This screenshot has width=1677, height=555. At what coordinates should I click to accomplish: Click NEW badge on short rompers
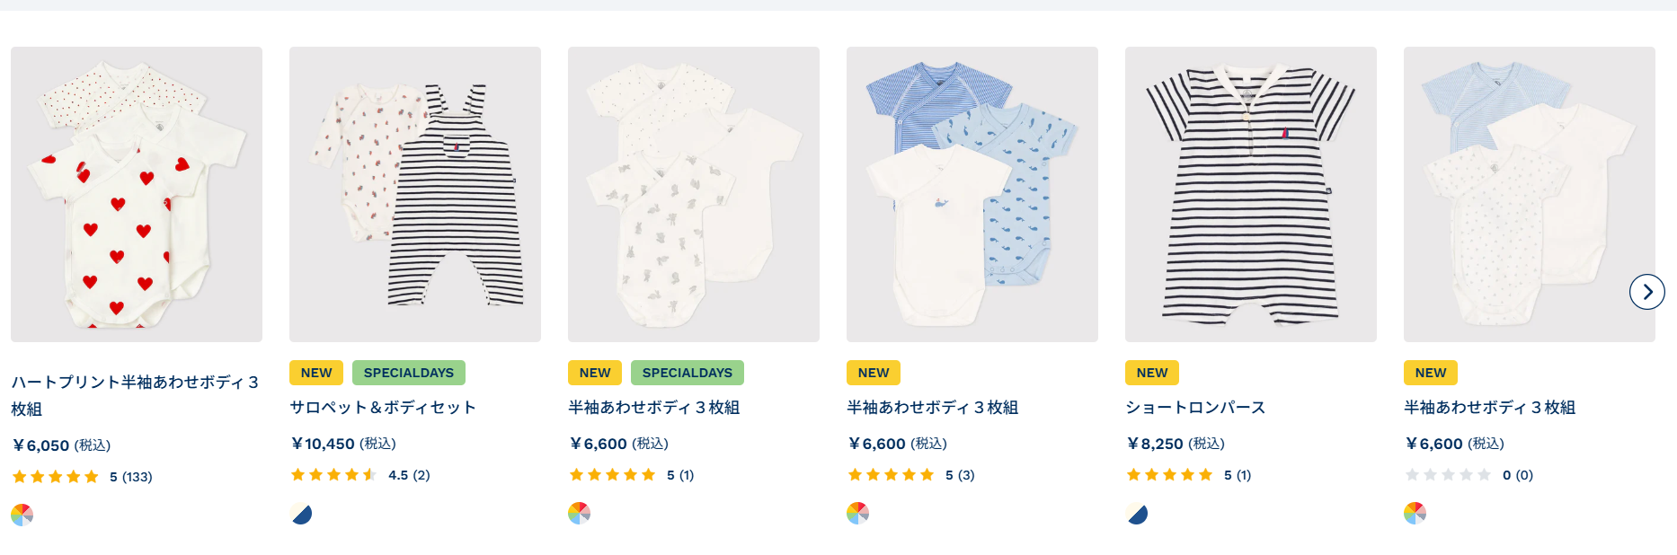(1152, 373)
